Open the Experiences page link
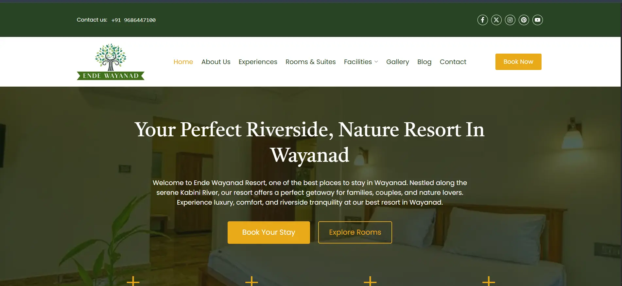 coord(258,62)
